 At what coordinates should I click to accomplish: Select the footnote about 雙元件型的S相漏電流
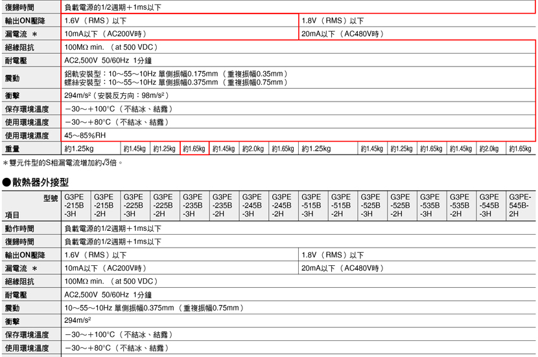click(x=62, y=163)
